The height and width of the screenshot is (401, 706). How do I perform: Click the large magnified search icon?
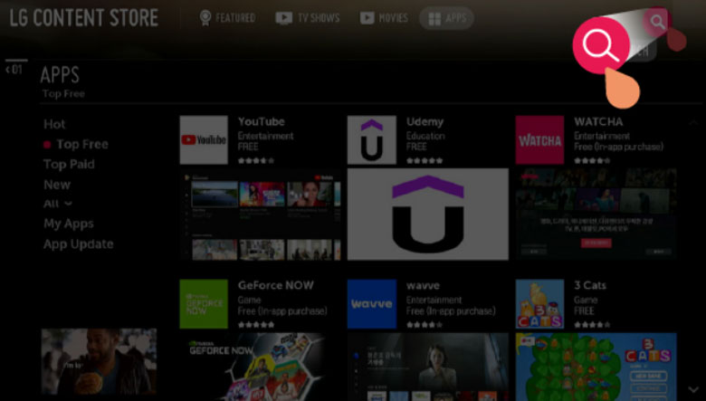coord(601,45)
